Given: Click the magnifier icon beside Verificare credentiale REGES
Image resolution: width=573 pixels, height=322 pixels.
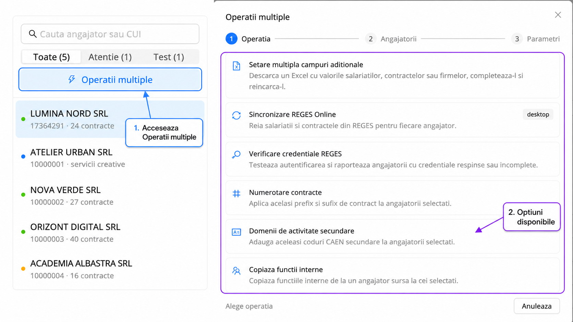Looking at the screenshot, I should pos(236,155).
